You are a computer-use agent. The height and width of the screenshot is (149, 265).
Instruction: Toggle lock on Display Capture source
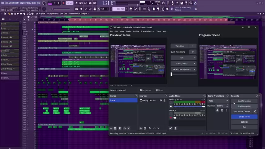164,101
